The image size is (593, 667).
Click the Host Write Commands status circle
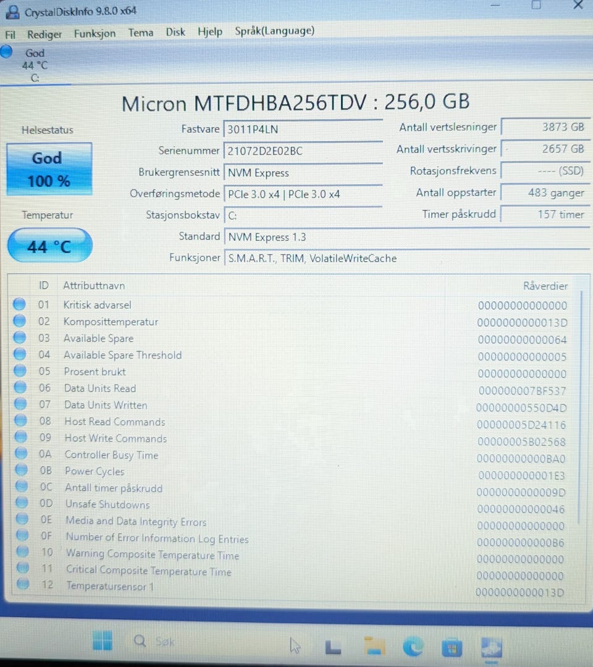21,437
